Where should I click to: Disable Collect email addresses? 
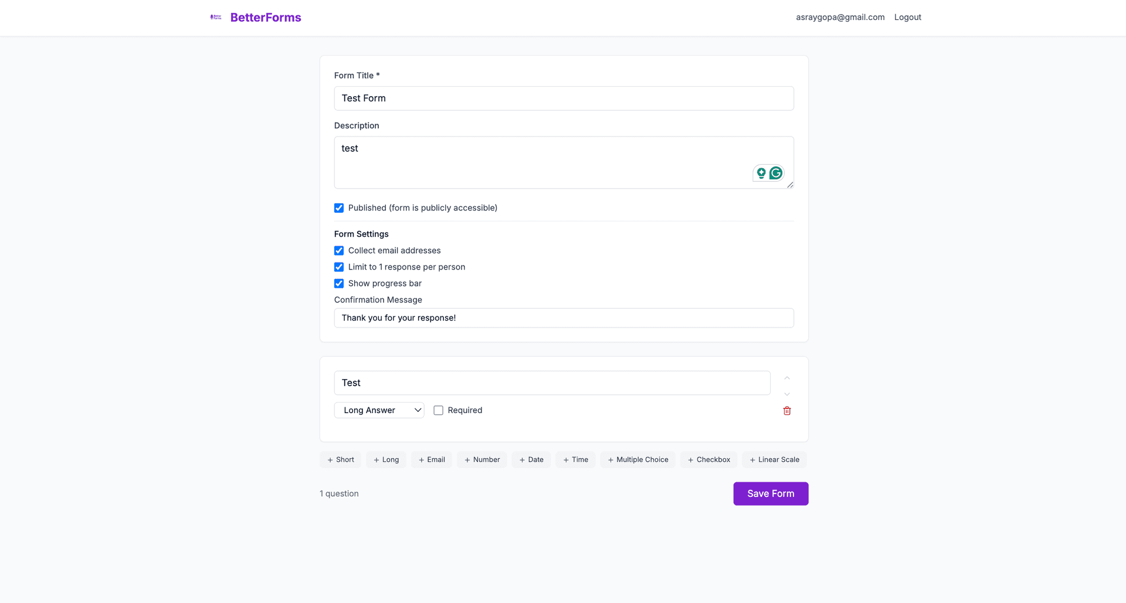point(339,250)
